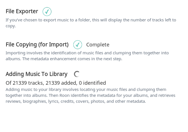Image resolution: width=188 pixels, height=132 pixels.
Task: Click the word "copy." ending the exporter description
Action: tap(11, 26)
